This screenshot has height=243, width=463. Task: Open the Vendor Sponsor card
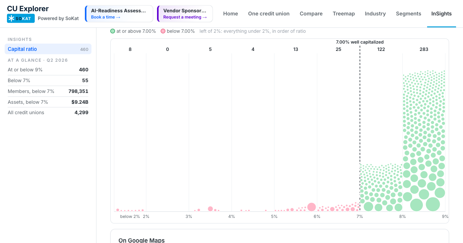(185, 14)
